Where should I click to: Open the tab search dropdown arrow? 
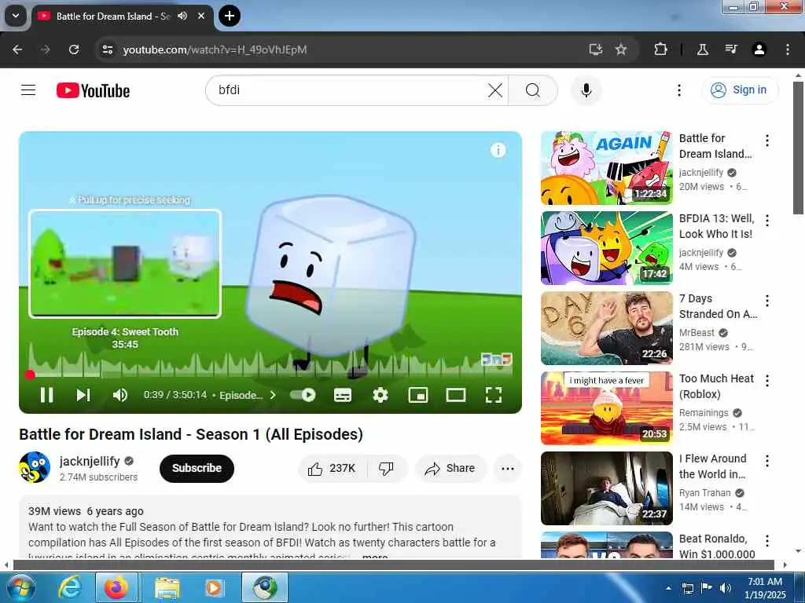pyautogui.click(x=16, y=16)
